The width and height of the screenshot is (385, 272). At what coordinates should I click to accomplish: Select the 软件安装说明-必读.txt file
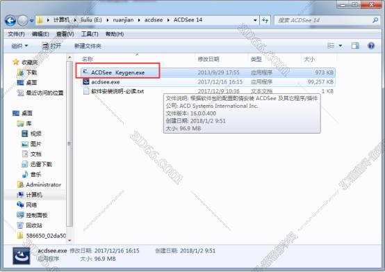117,91
